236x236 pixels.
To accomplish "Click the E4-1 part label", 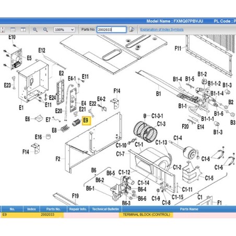I will click(x=72, y=79).
